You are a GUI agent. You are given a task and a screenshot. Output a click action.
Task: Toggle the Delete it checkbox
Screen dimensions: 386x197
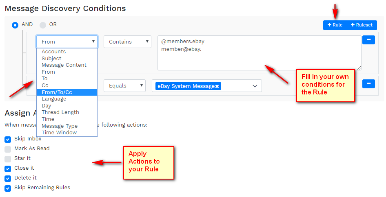coord(8,178)
